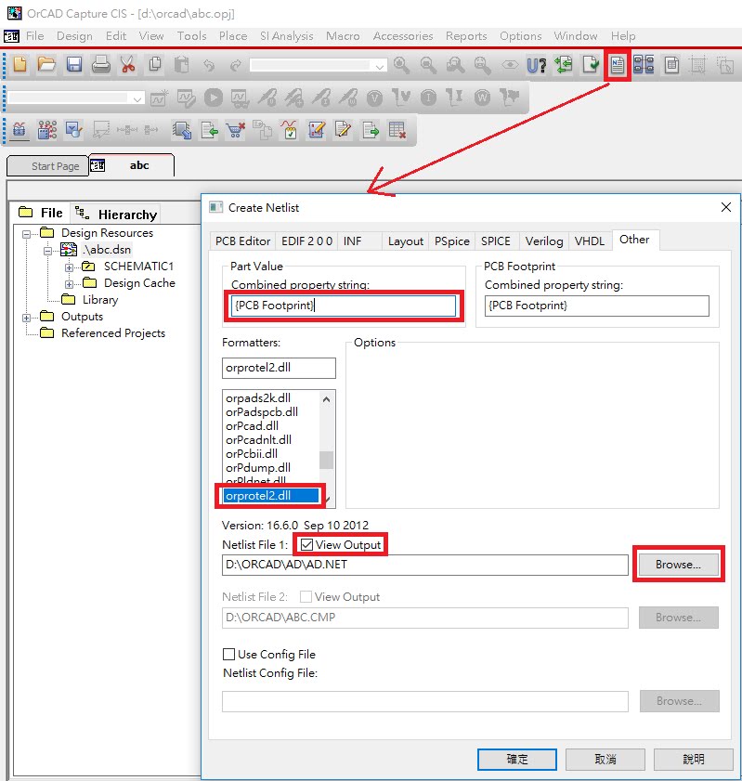Click the shopping cart with red X icon
This screenshot has width=742, height=781.
click(236, 131)
